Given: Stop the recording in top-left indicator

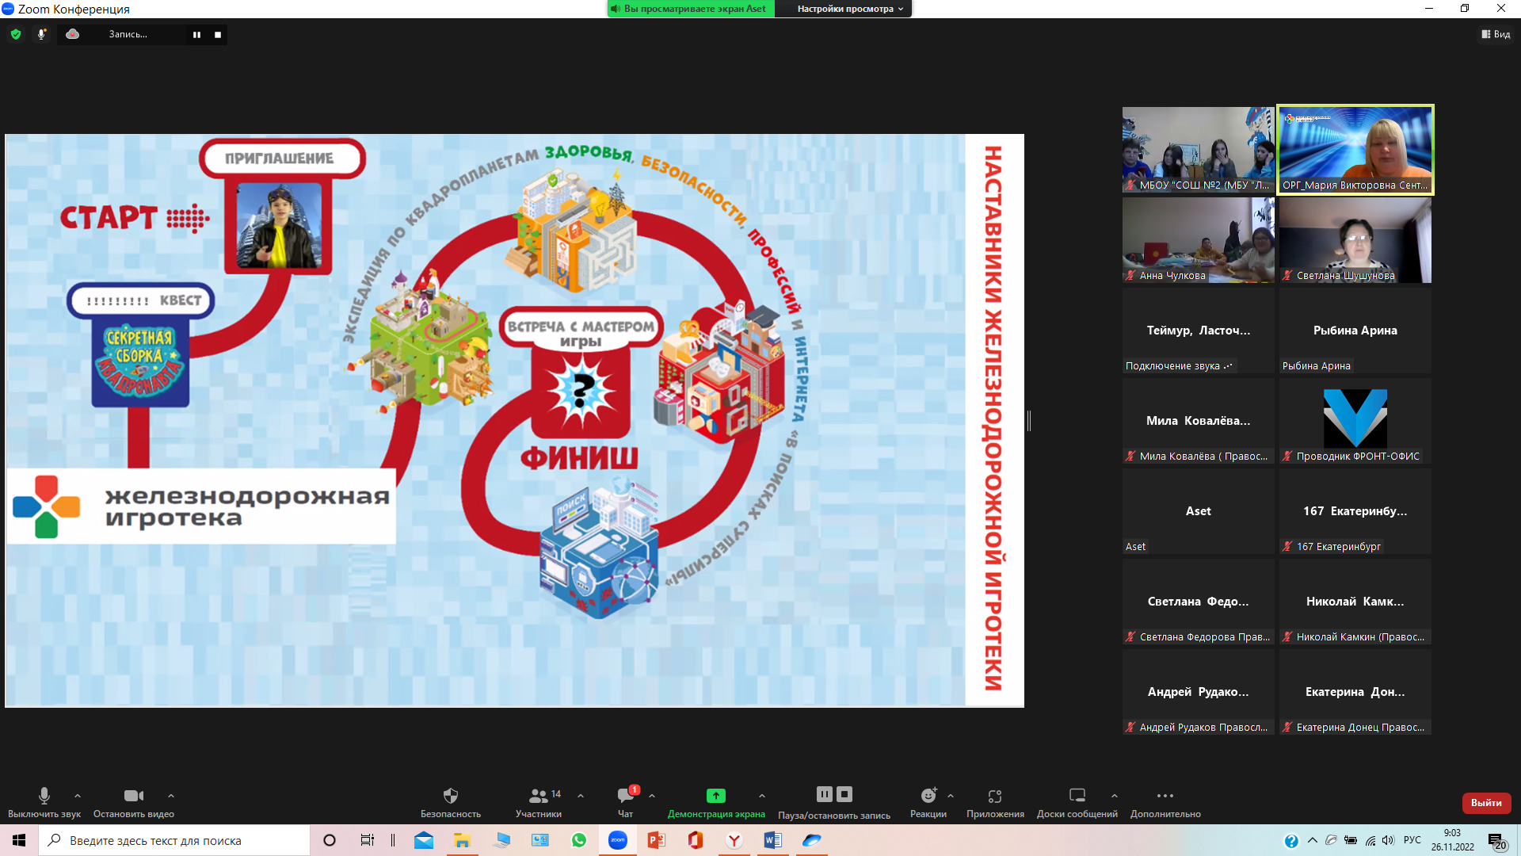Looking at the screenshot, I should (218, 34).
